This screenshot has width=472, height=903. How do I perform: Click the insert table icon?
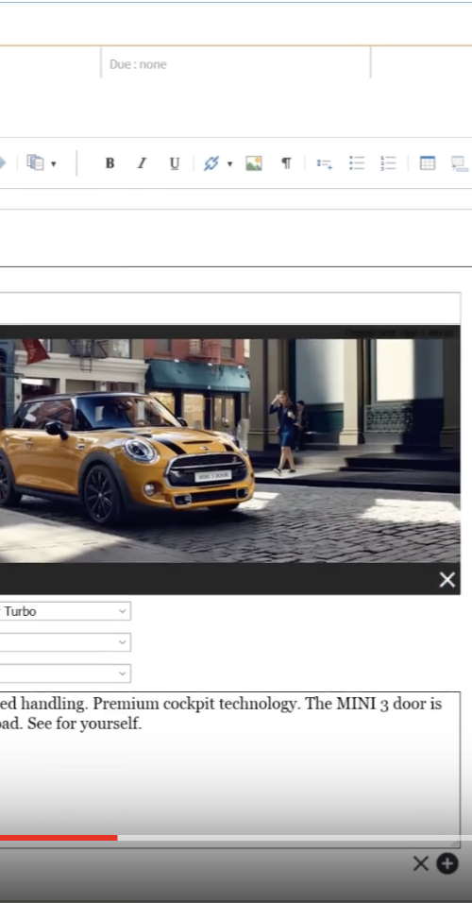428,163
